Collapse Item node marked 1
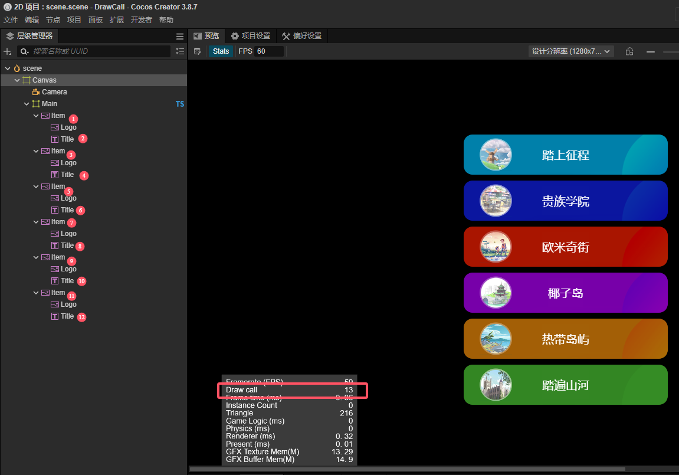The width and height of the screenshot is (679, 475). coord(36,116)
